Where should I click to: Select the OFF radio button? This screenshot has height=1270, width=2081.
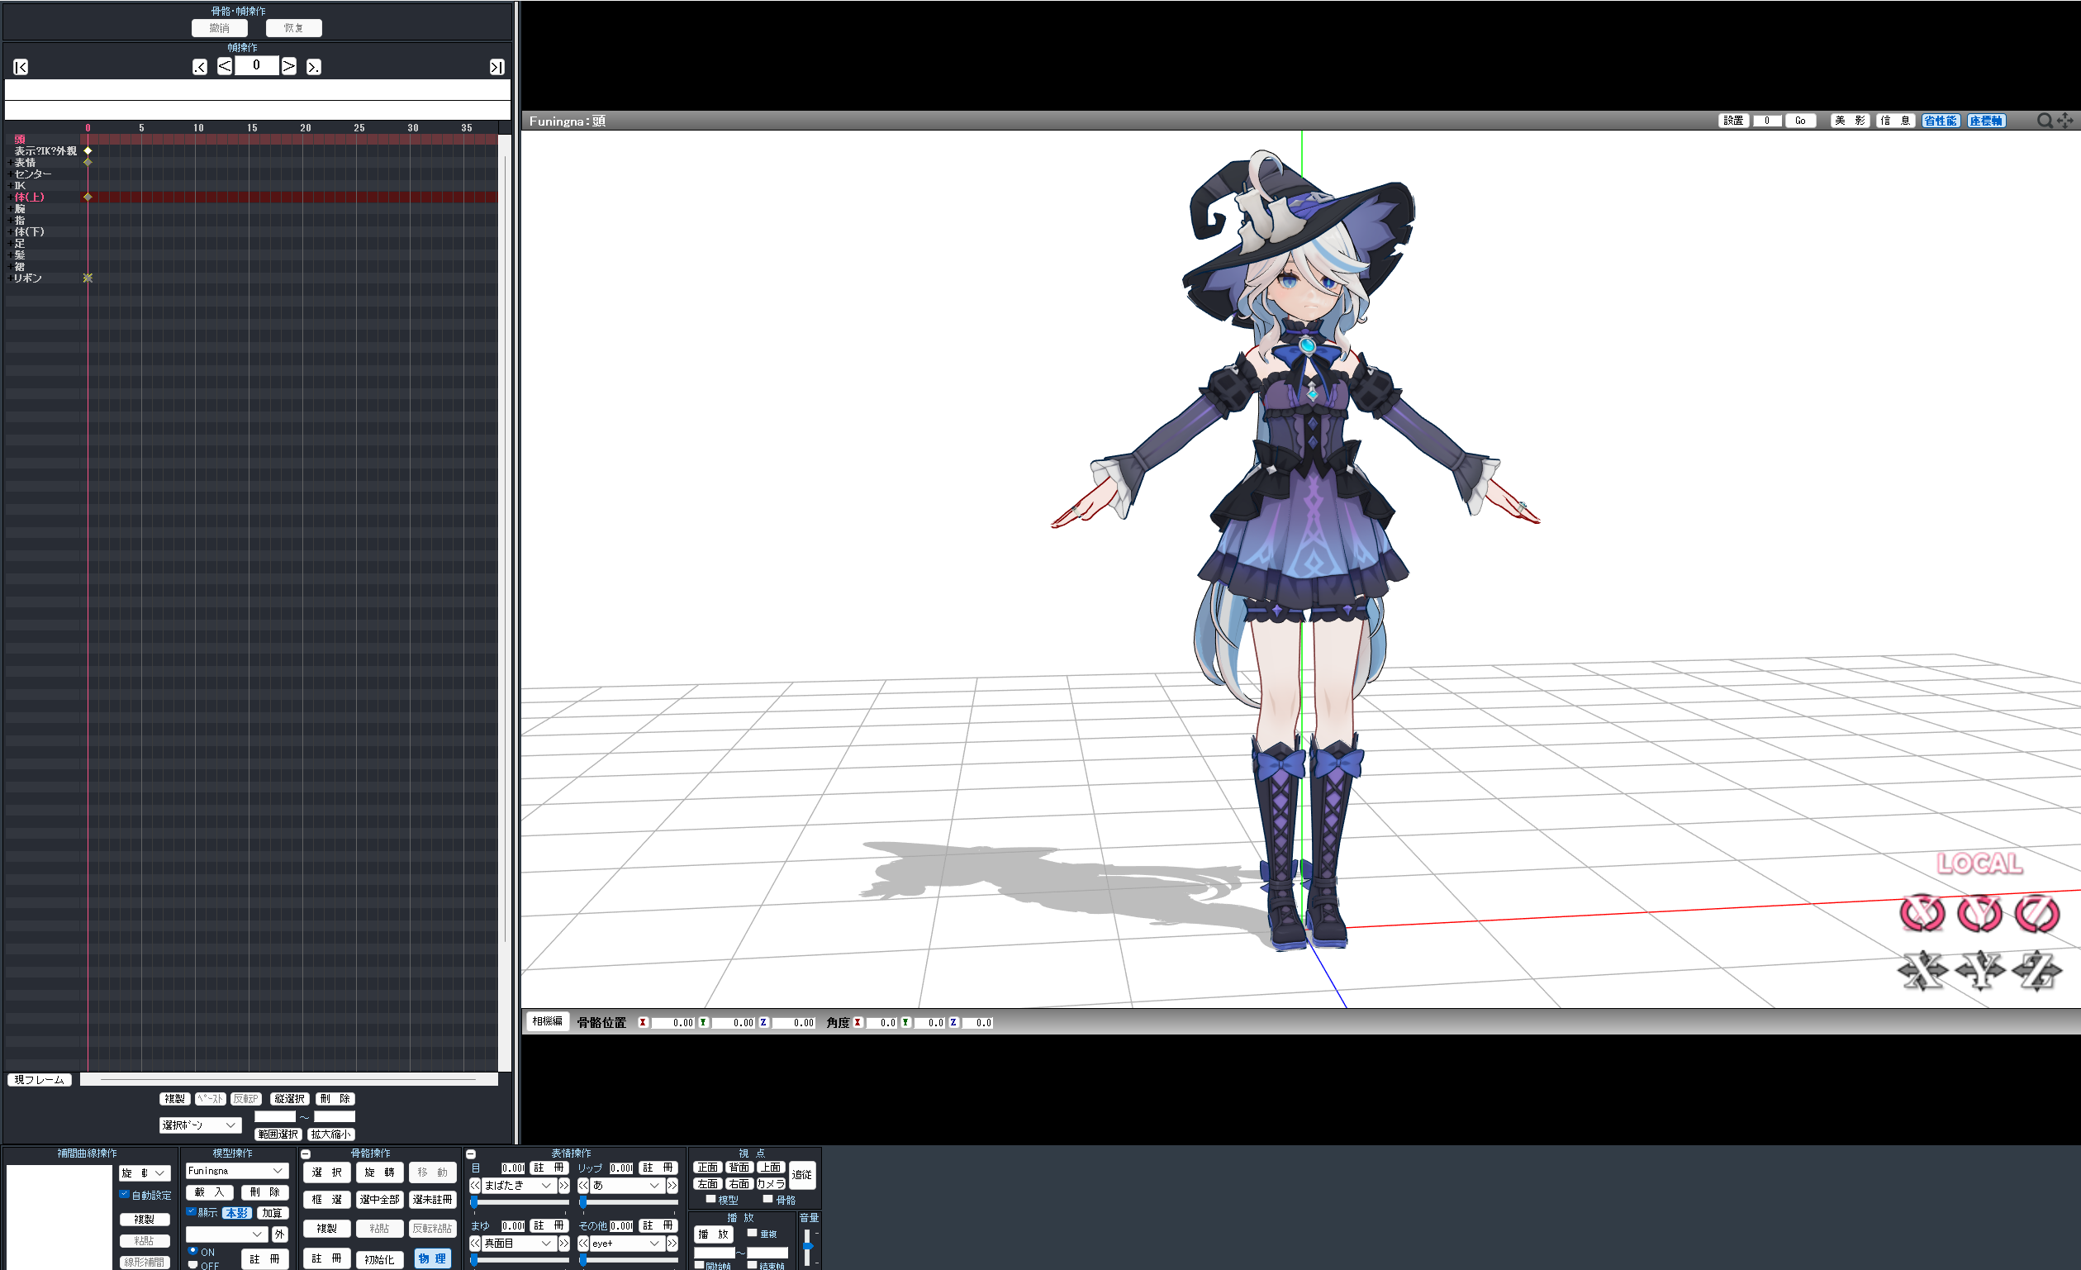tap(193, 1264)
